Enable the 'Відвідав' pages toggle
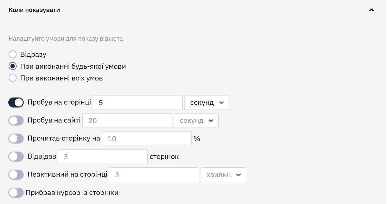The width and height of the screenshot is (388, 204). (x=16, y=157)
